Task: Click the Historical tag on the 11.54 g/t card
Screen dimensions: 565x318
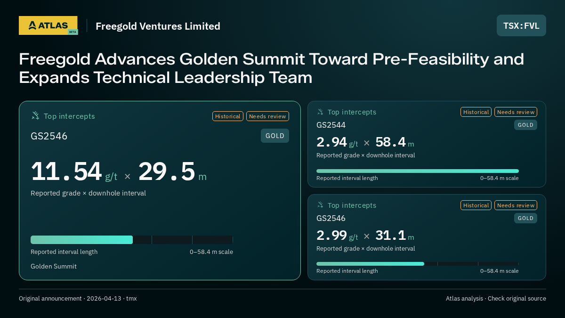Action: click(x=228, y=116)
